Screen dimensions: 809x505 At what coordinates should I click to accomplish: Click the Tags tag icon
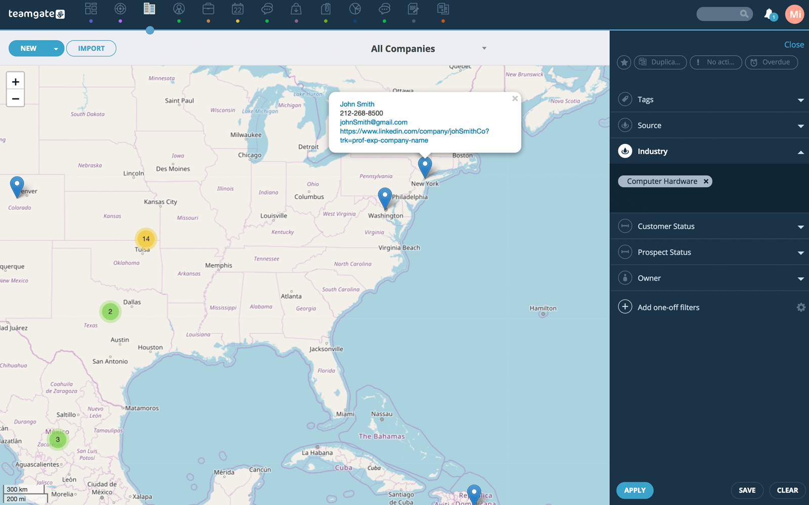[625, 99]
